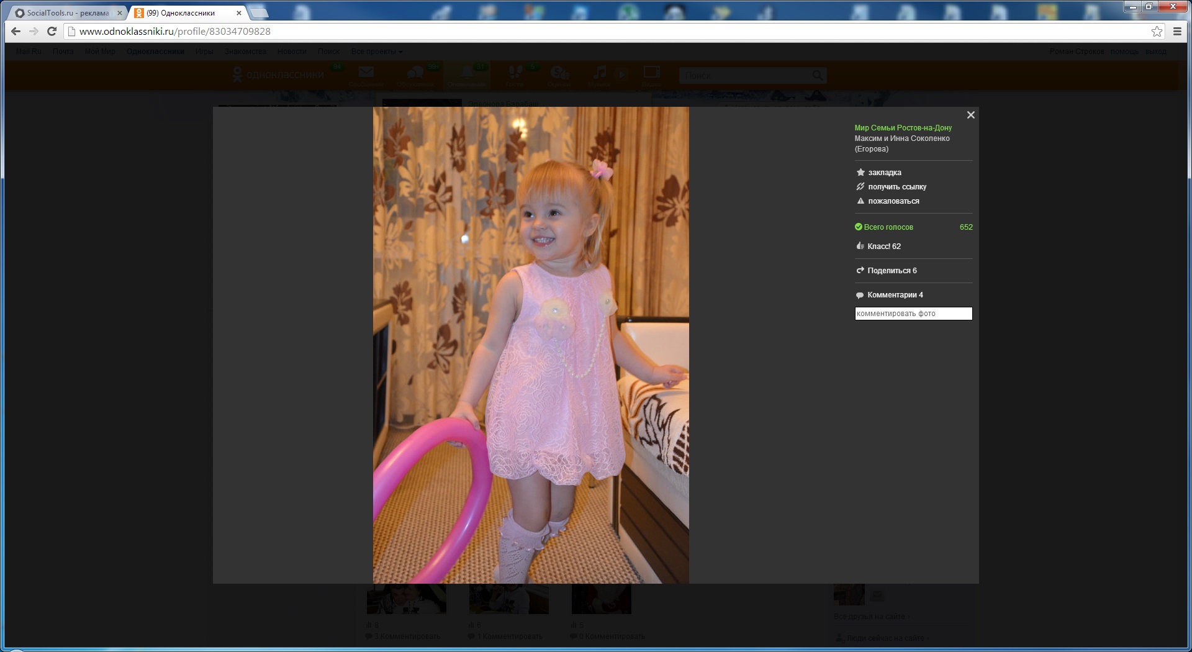Click the Всего голосов label

(888, 227)
